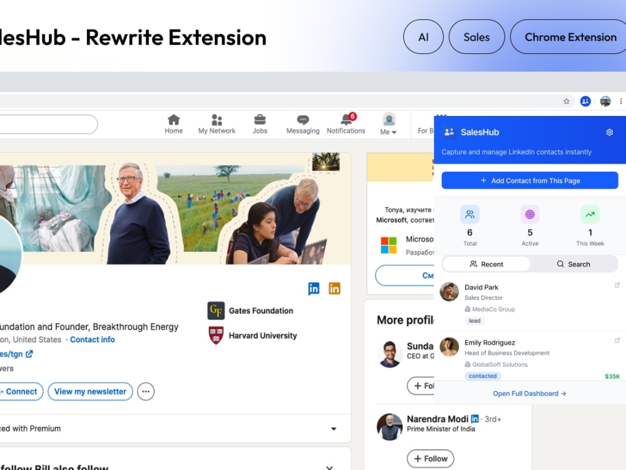626x470 pixels.
Task: Click View my newsletter button
Action: [x=90, y=392]
